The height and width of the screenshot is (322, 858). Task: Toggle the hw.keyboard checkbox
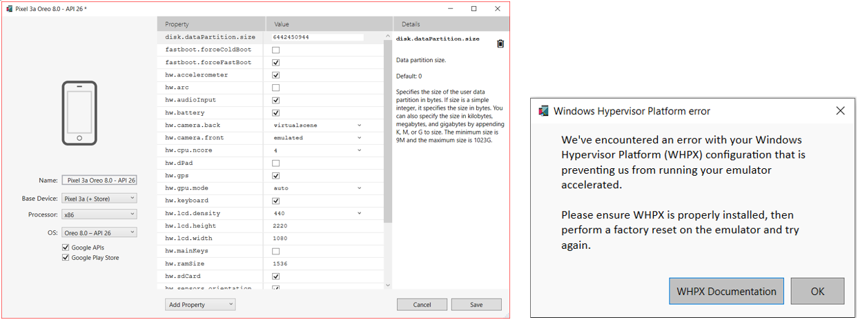275,201
